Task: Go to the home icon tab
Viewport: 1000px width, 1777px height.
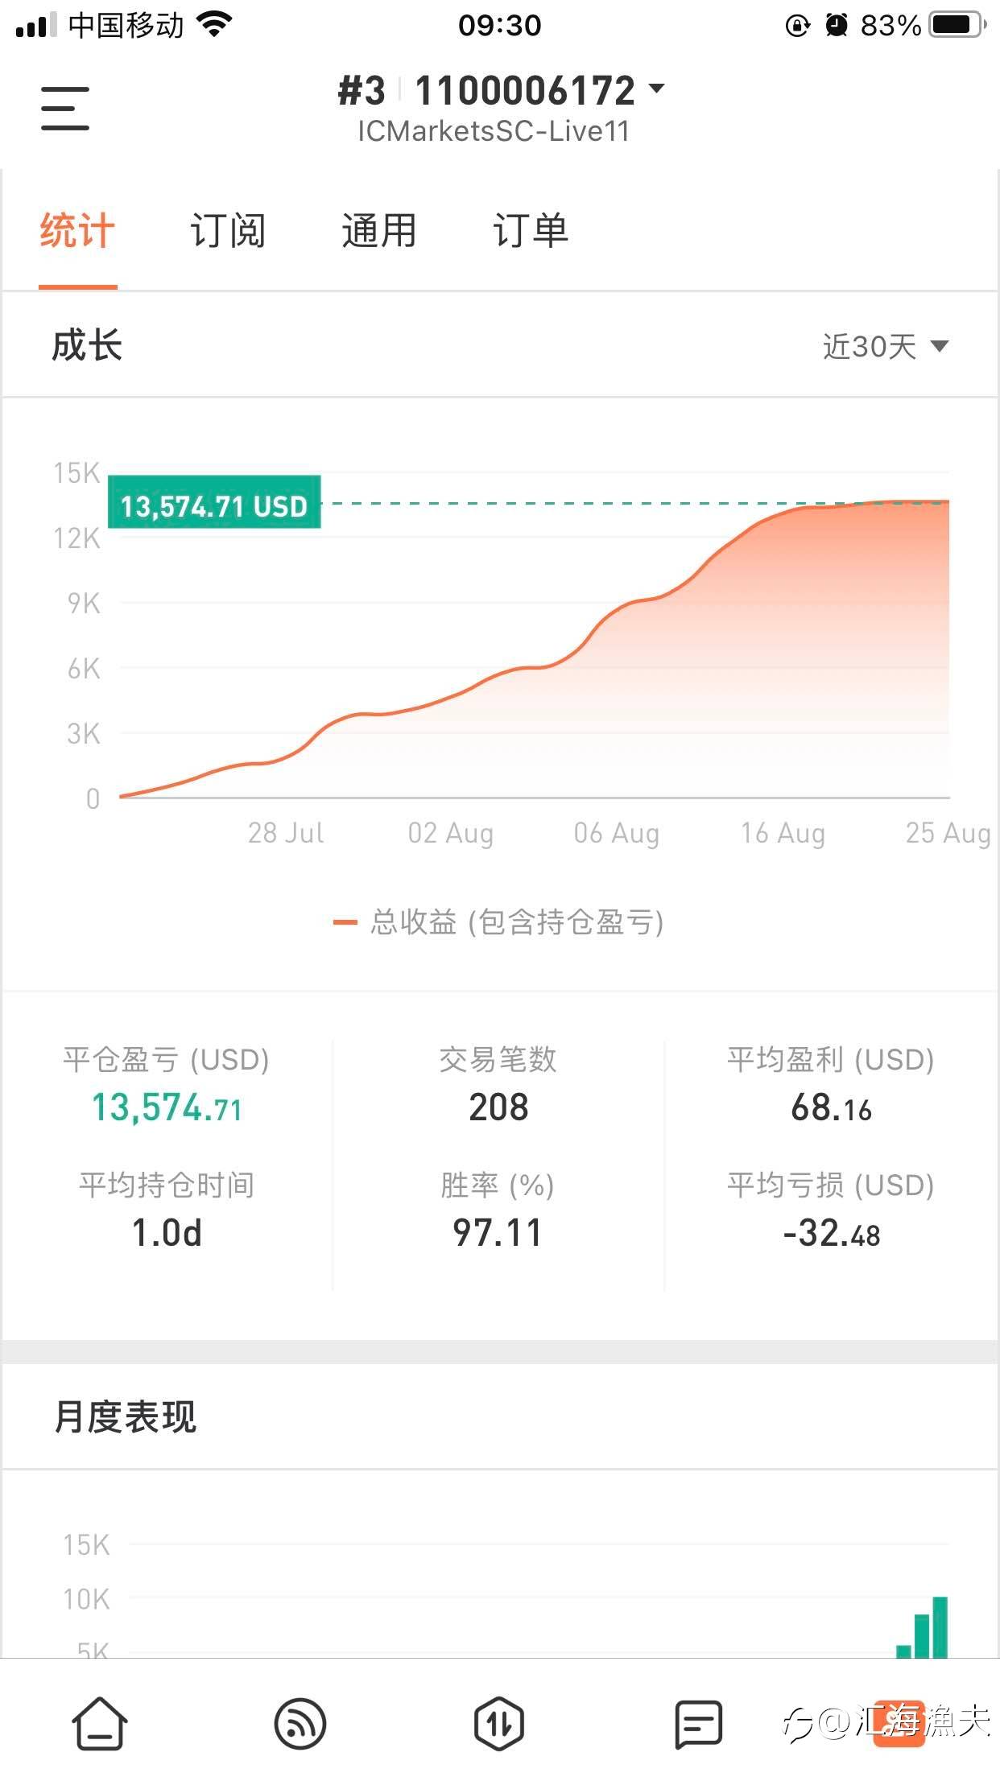Action: [100, 1723]
